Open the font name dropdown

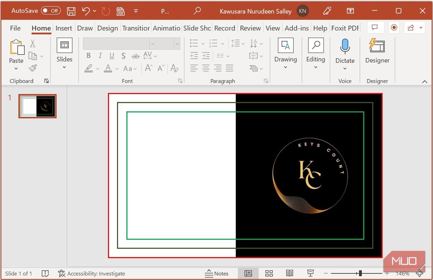pos(152,44)
